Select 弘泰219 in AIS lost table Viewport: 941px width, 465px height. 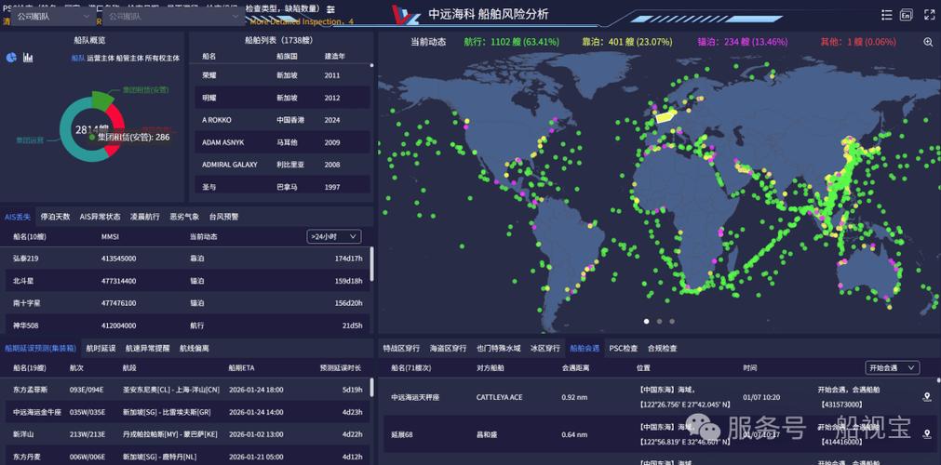[x=185, y=258]
